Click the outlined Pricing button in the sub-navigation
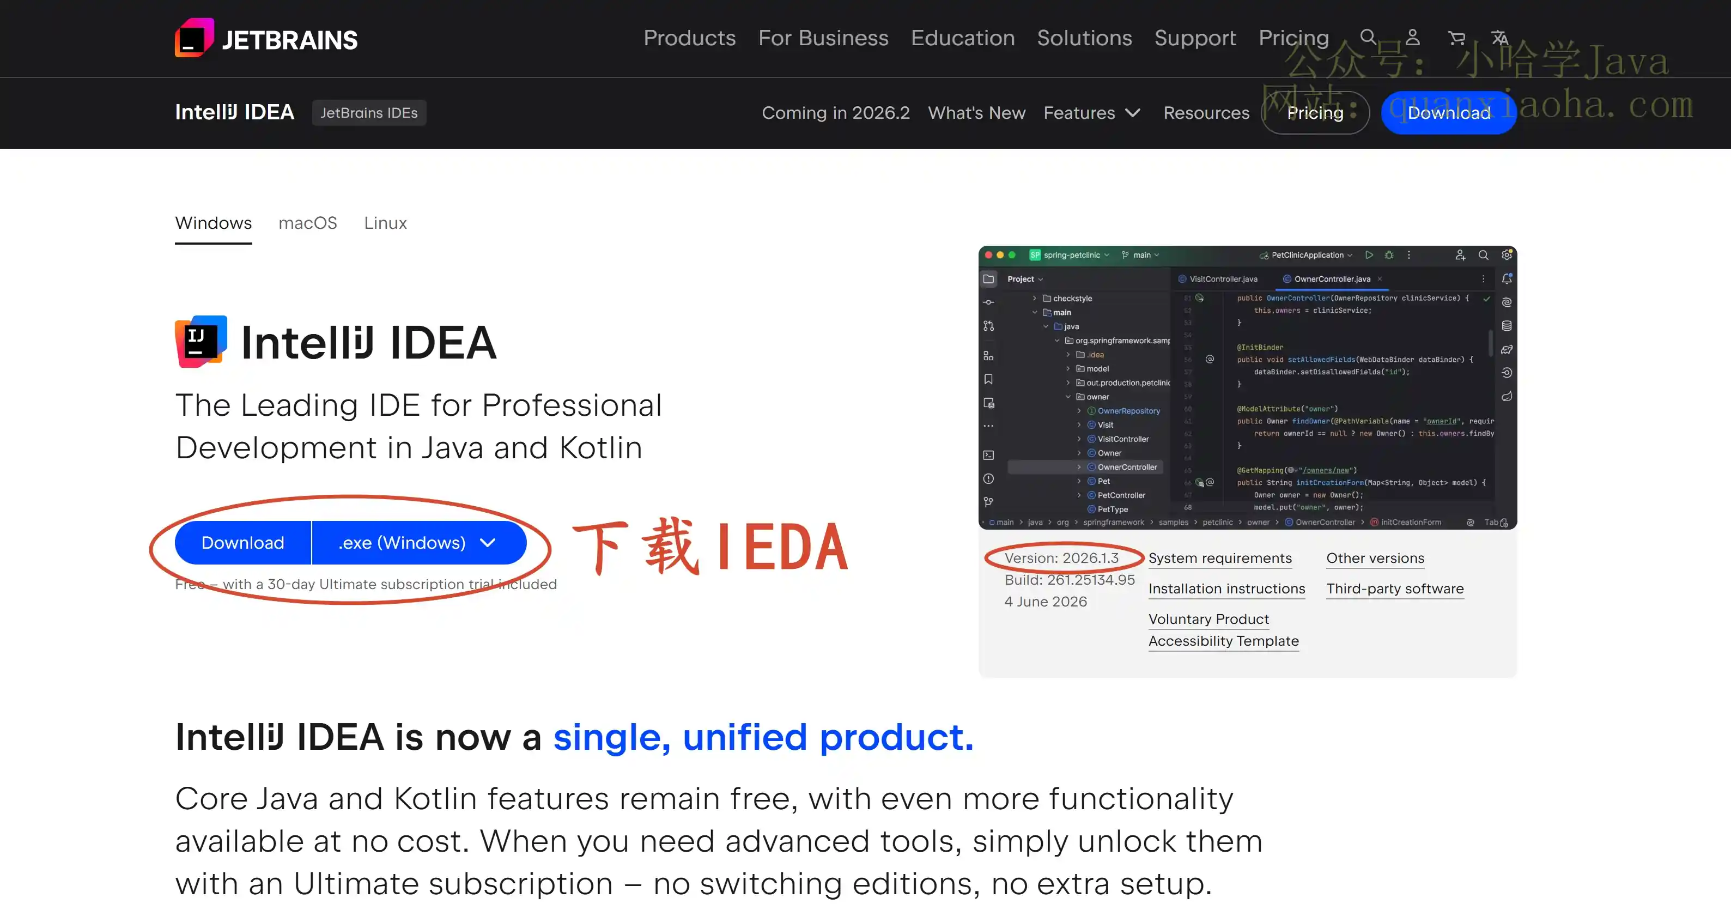 pos(1315,113)
